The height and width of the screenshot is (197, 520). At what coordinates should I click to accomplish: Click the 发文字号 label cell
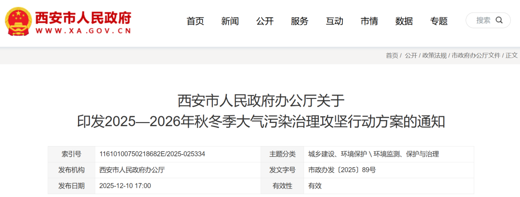point(282,170)
